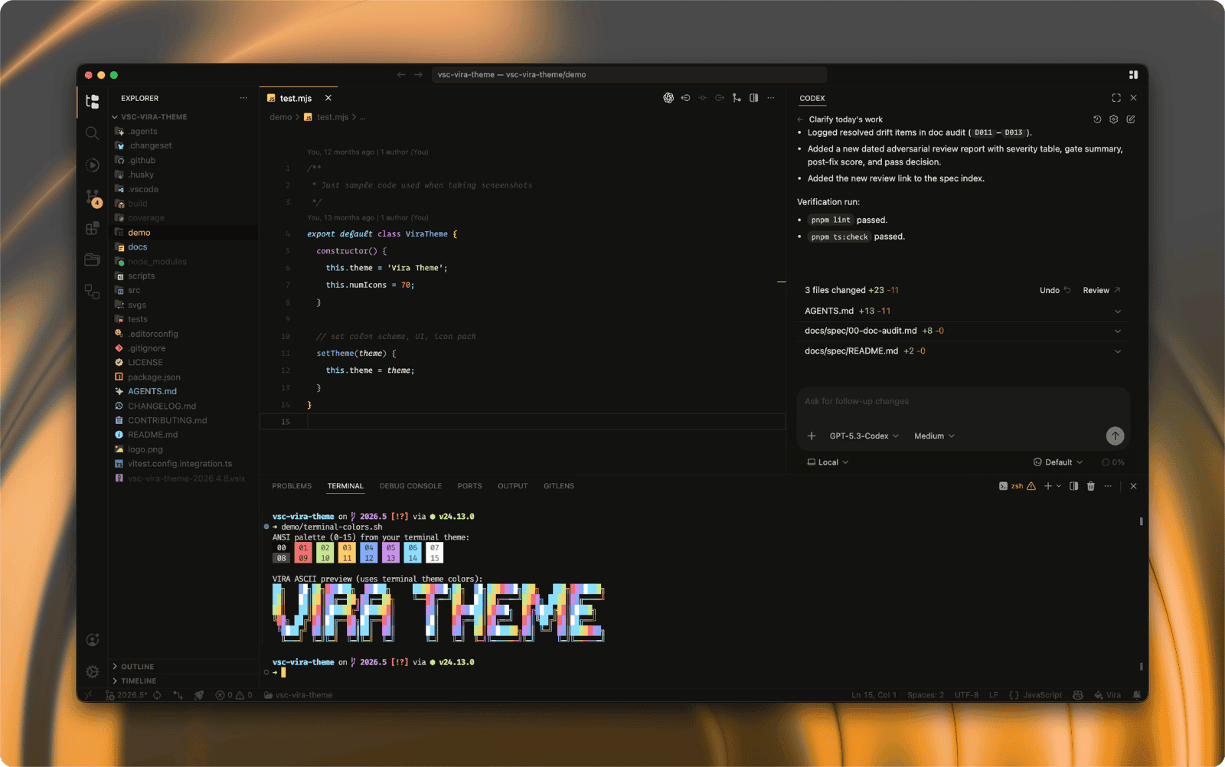The image size is (1225, 767).
Task: Open the GPT-5.3-Codex model dropdown
Action: 864,436
